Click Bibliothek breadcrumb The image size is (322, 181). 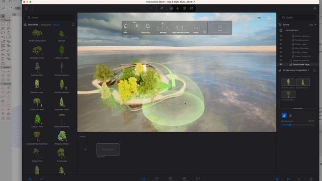[33, 25]
